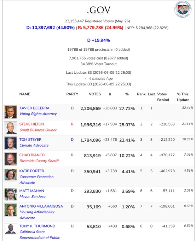Go to previous update with « arrow
Viewport: 196px width, 241px height.
pyautogui.click(x=85, y=79)
